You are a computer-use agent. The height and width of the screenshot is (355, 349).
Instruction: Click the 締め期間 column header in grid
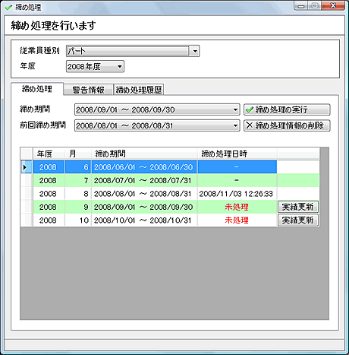point(144,154)
